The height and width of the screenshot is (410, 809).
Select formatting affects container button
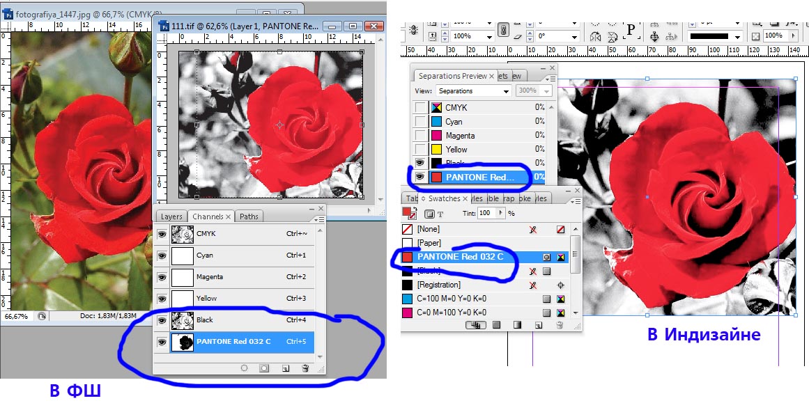click(429, 214)
